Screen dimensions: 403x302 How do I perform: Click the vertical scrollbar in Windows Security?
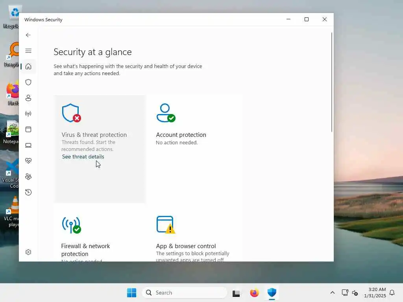coord(331,82)
